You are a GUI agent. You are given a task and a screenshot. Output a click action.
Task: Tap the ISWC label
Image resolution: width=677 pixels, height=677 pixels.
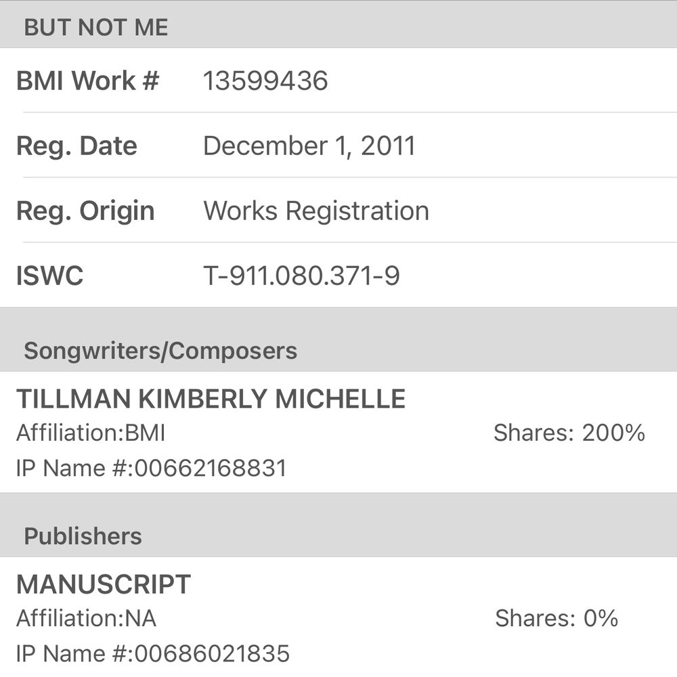point(49,276)
